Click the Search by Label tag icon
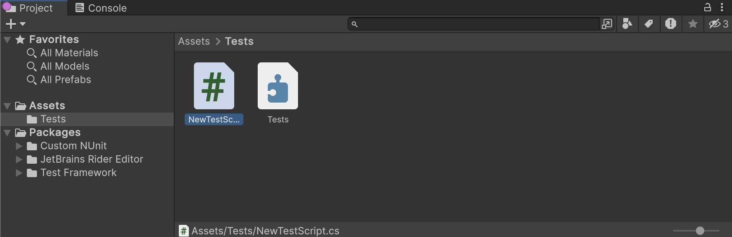The height and width of the screenshot is (237, 732). pos(648,24)
